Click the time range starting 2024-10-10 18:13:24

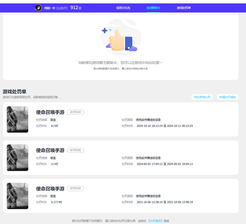coord(165,126)
